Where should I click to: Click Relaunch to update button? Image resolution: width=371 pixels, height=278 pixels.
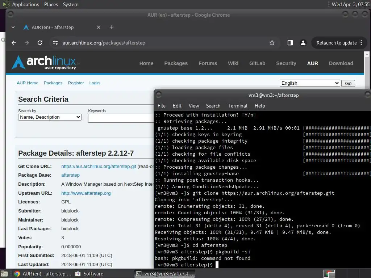click(337, 43)
